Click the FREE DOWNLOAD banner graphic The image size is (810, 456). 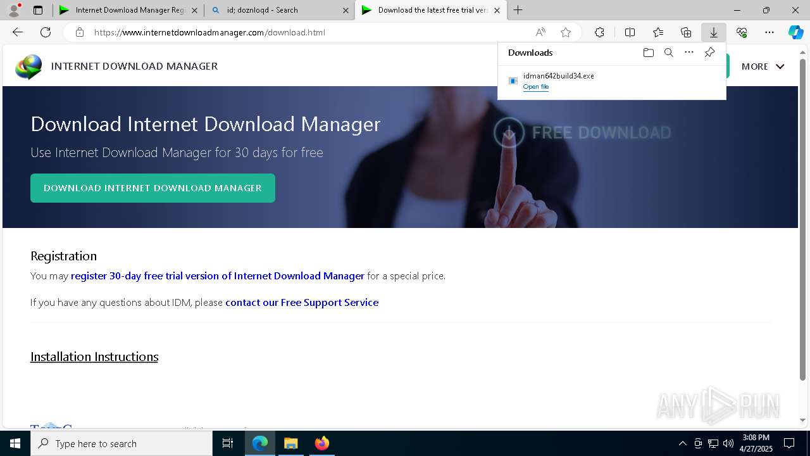coord(582,132)
